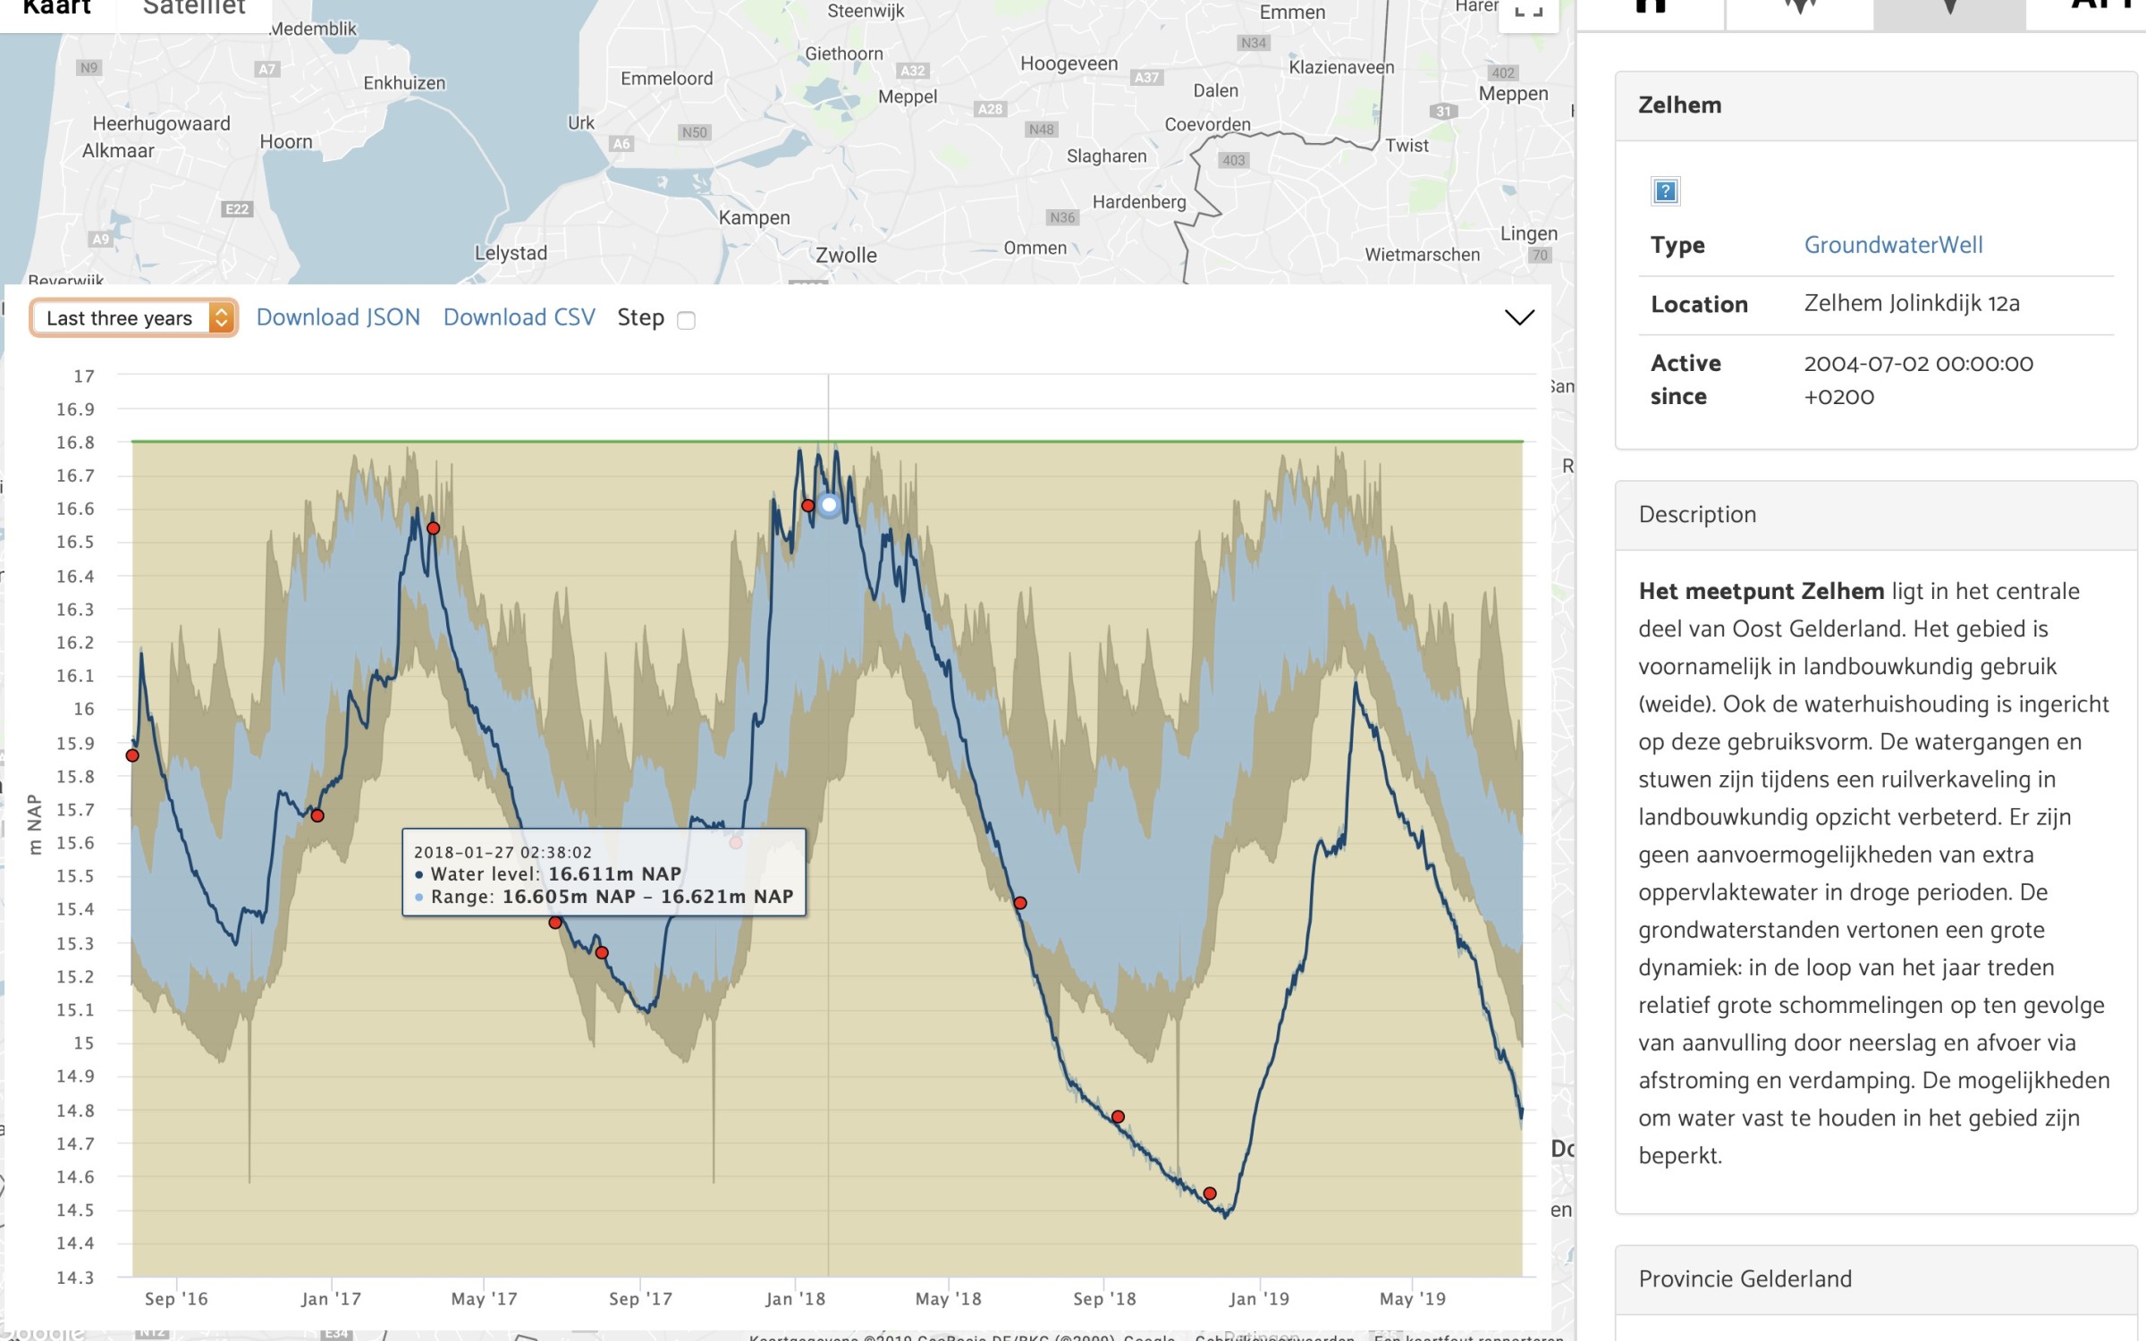Click red measurement dot near Jan '17
The image size is (2146, 1341).
[x=317, y=815]
